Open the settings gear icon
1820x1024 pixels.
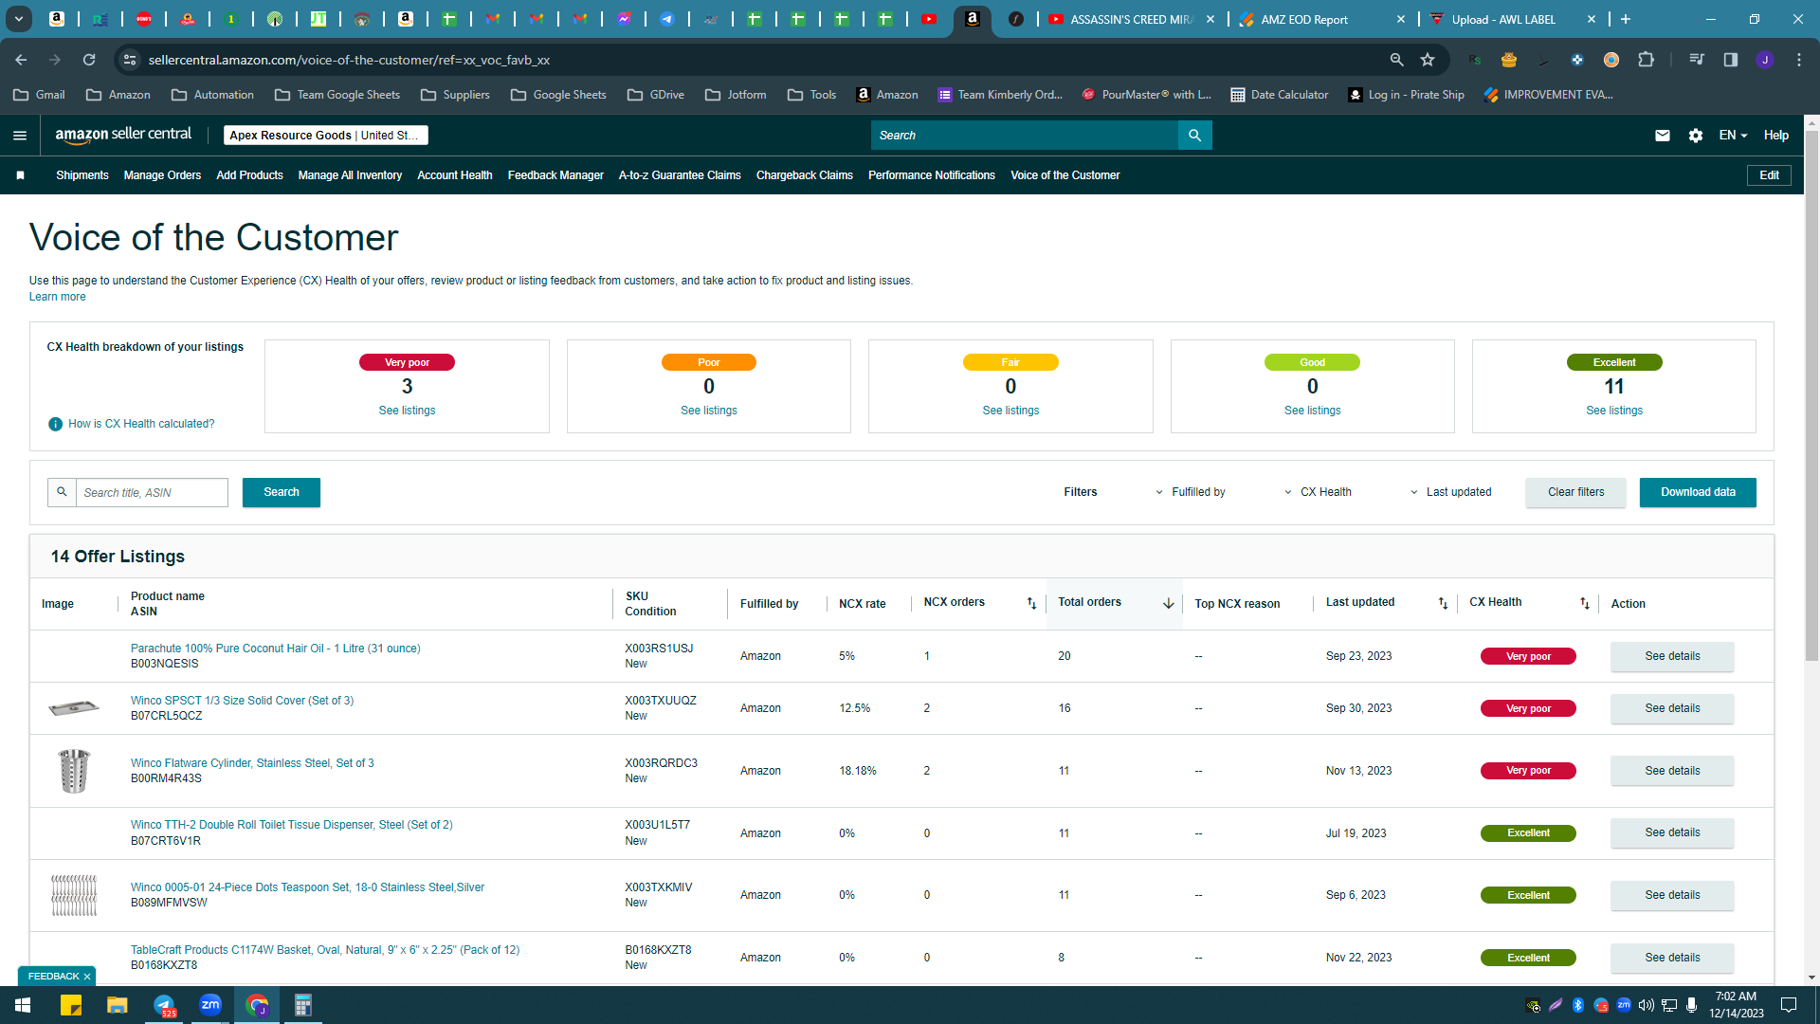tap(1696, 136)
